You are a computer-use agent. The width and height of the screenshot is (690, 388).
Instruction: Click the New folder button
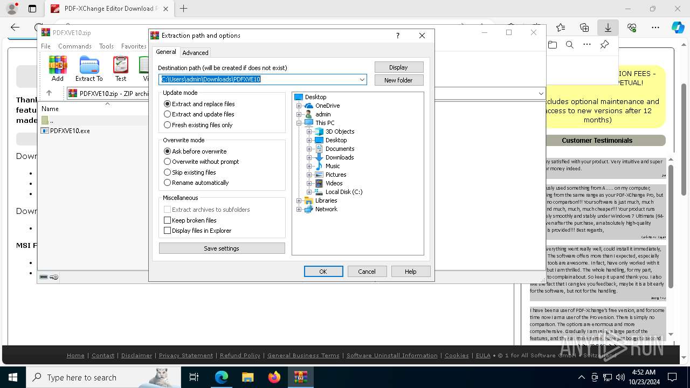399,80
